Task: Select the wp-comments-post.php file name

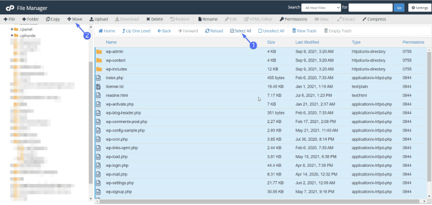Action: tap(126, 121)
